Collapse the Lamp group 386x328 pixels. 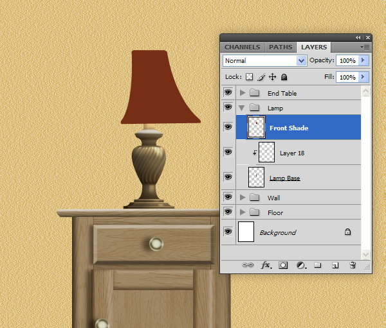coord(242,108)
